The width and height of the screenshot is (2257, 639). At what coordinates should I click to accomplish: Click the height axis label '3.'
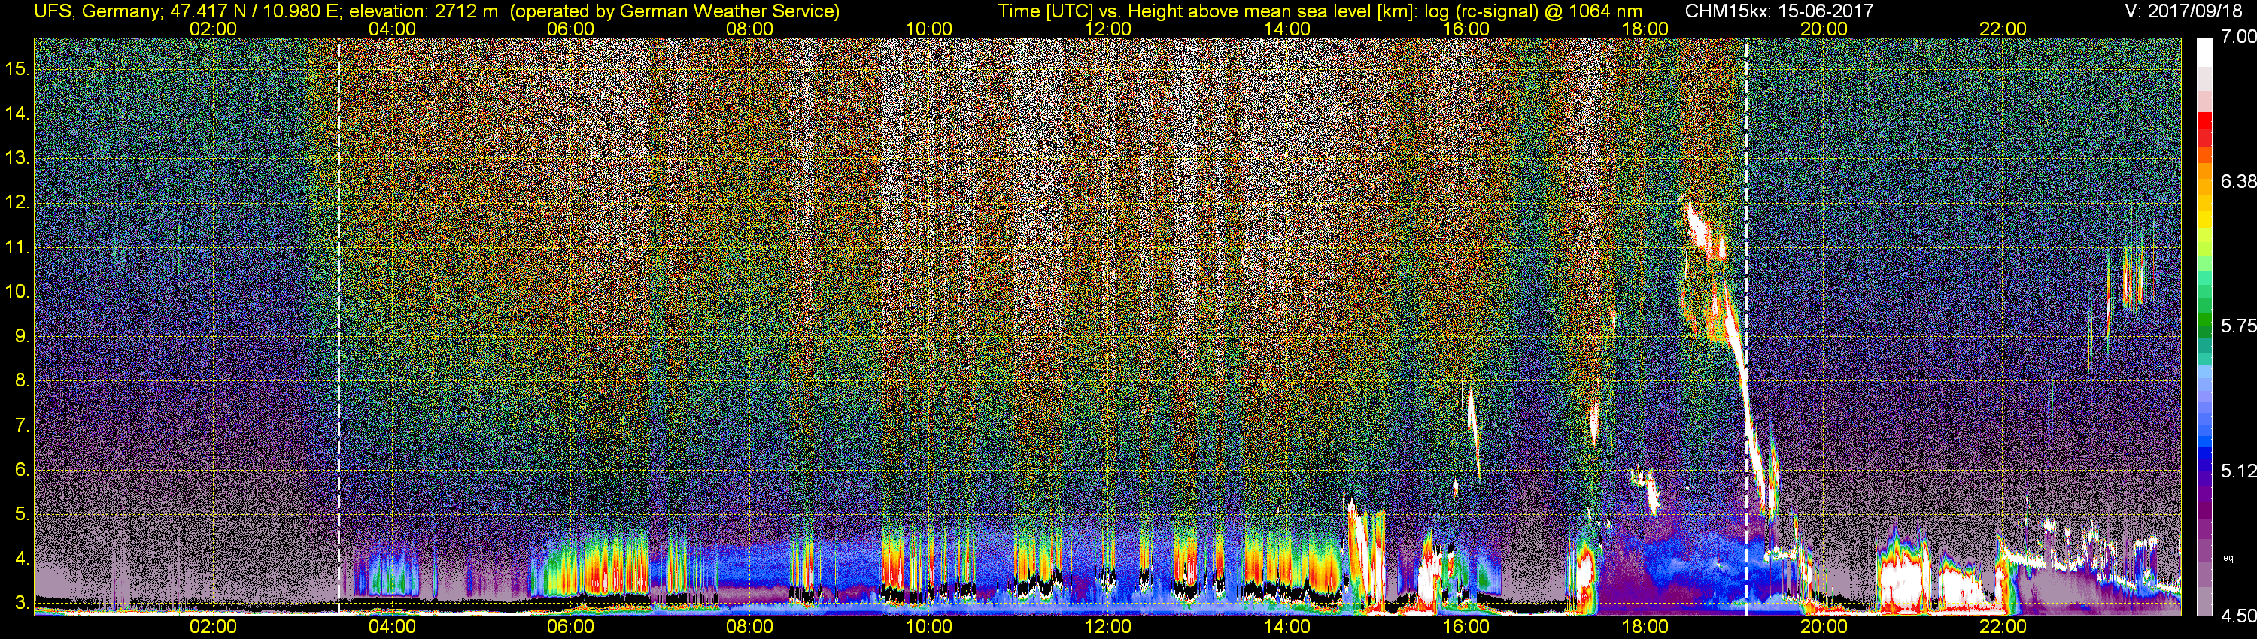pyautogui.click(x=21, y=603)
